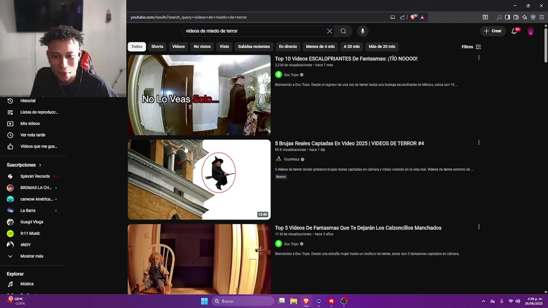Viewport: 548px width, 308px height.
Task: Click the doll on chair thumbnail
Action: [x=199, y=259]
